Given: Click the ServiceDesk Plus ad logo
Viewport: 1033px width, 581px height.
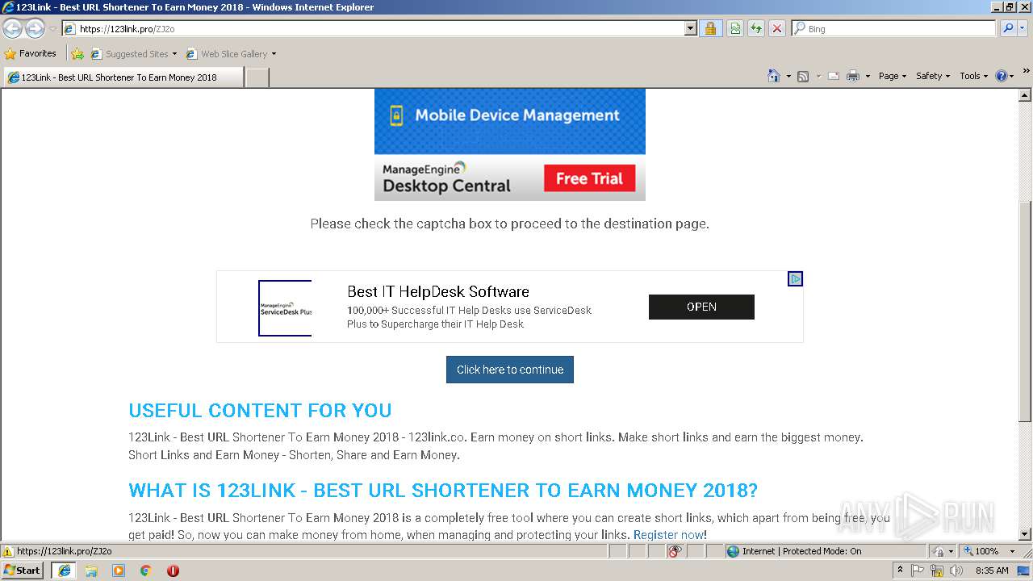Looking at the screenshot, I should tap(285, 308).
